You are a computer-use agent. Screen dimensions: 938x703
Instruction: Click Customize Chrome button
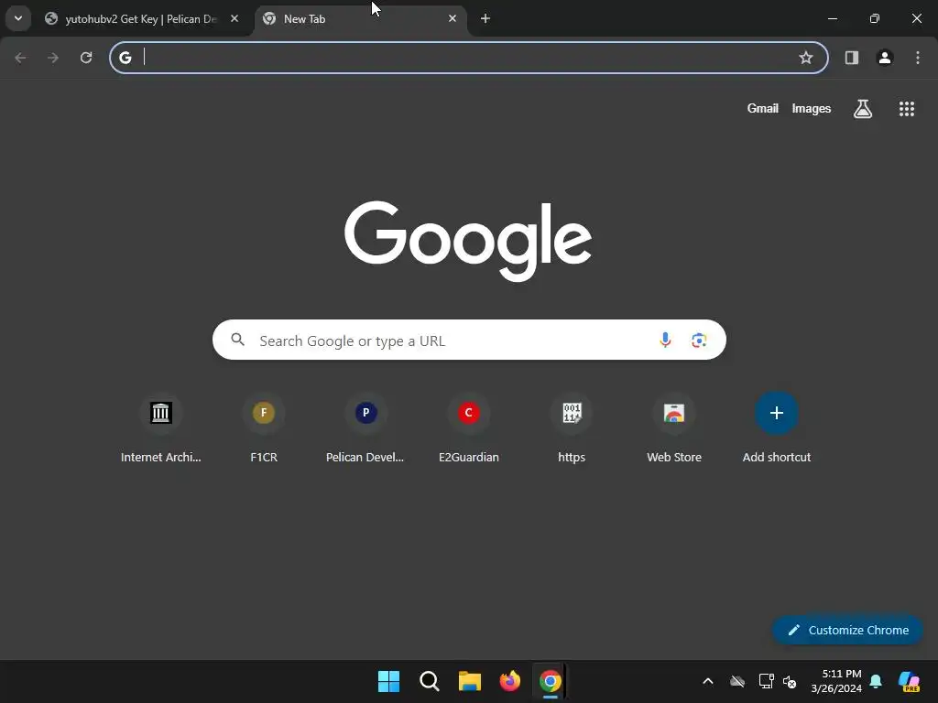[847, 630]
